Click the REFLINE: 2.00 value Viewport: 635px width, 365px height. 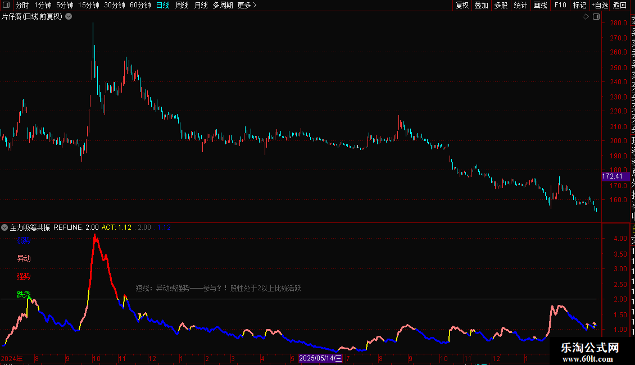click(76, 227)
